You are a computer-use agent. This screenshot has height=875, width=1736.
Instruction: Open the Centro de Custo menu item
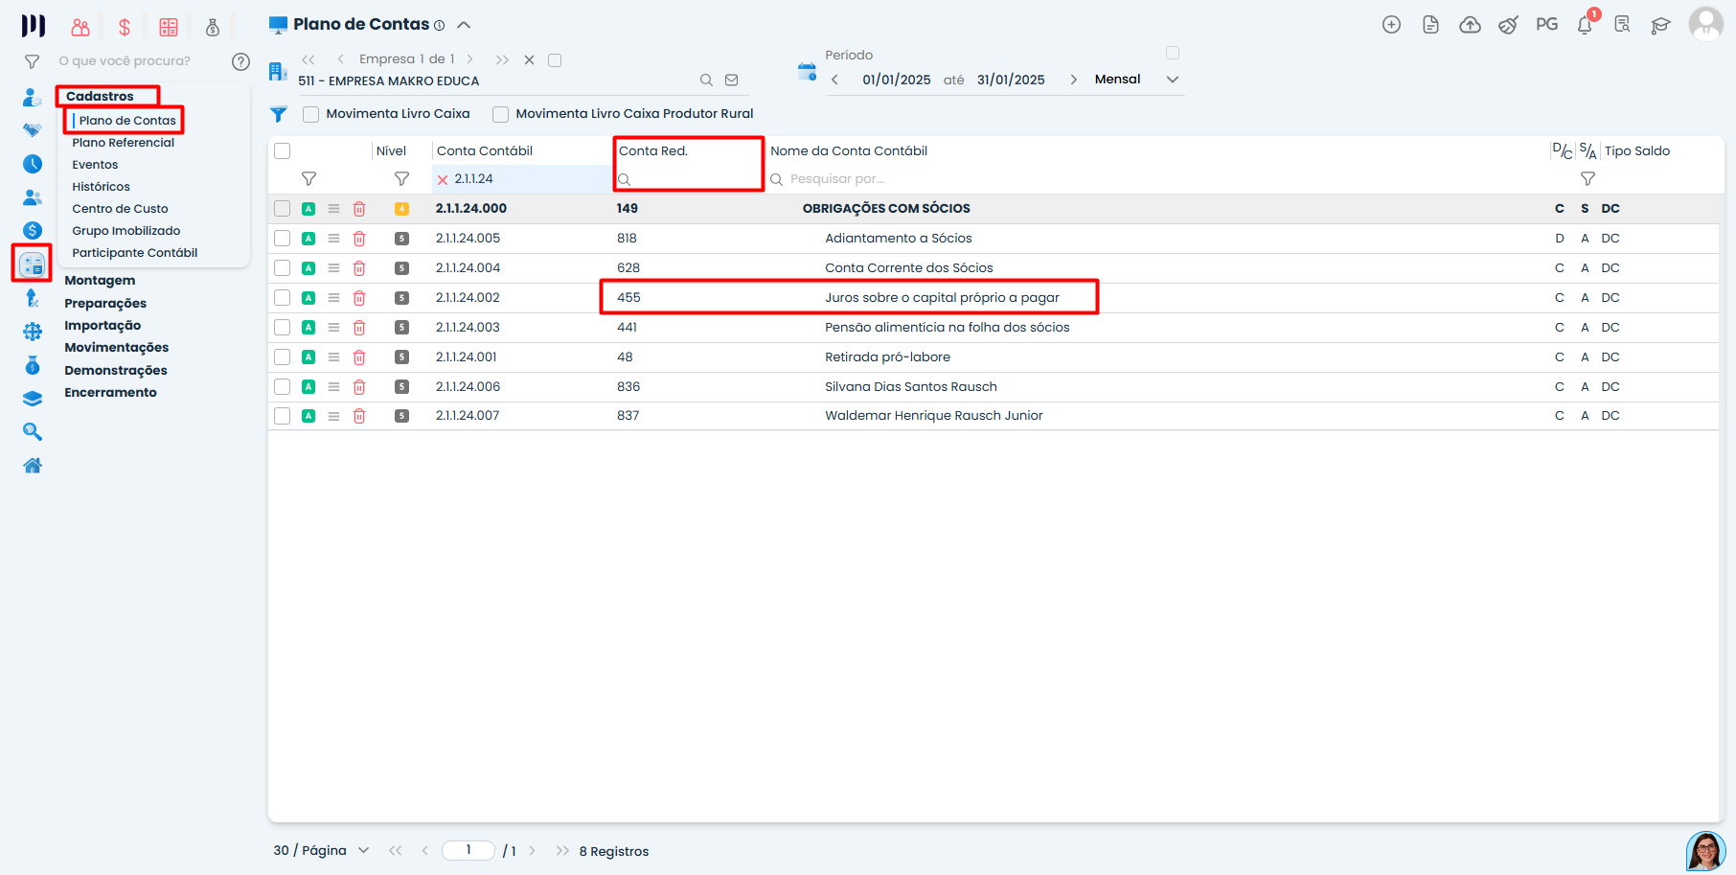click(120, 209)
